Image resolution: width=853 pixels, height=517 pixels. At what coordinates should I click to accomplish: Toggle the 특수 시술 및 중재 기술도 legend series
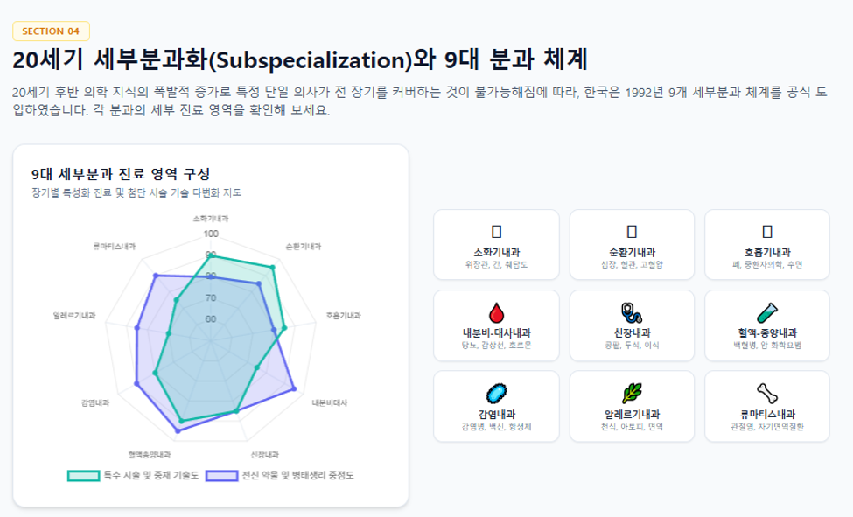pos(151,476)
